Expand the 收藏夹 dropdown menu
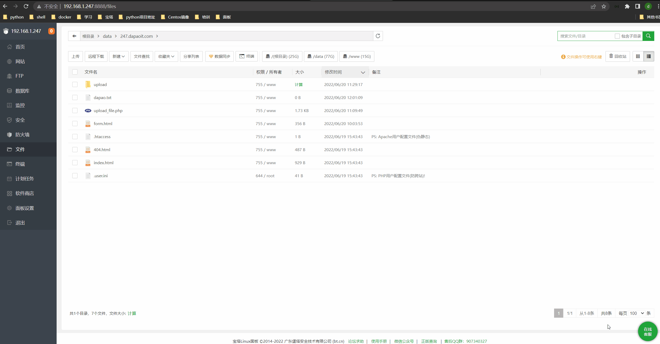Screen dimensions: 660x344 coord(166,56)
